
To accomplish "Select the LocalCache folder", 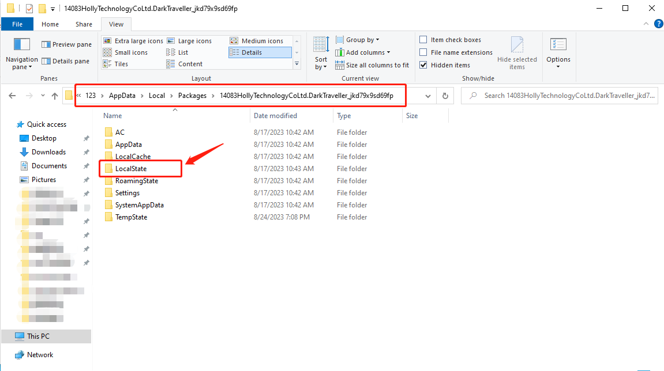I will click(x=133, y=157).
